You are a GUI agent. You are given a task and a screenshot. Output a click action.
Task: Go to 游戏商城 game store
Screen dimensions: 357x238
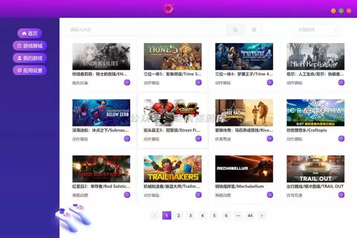30,46
